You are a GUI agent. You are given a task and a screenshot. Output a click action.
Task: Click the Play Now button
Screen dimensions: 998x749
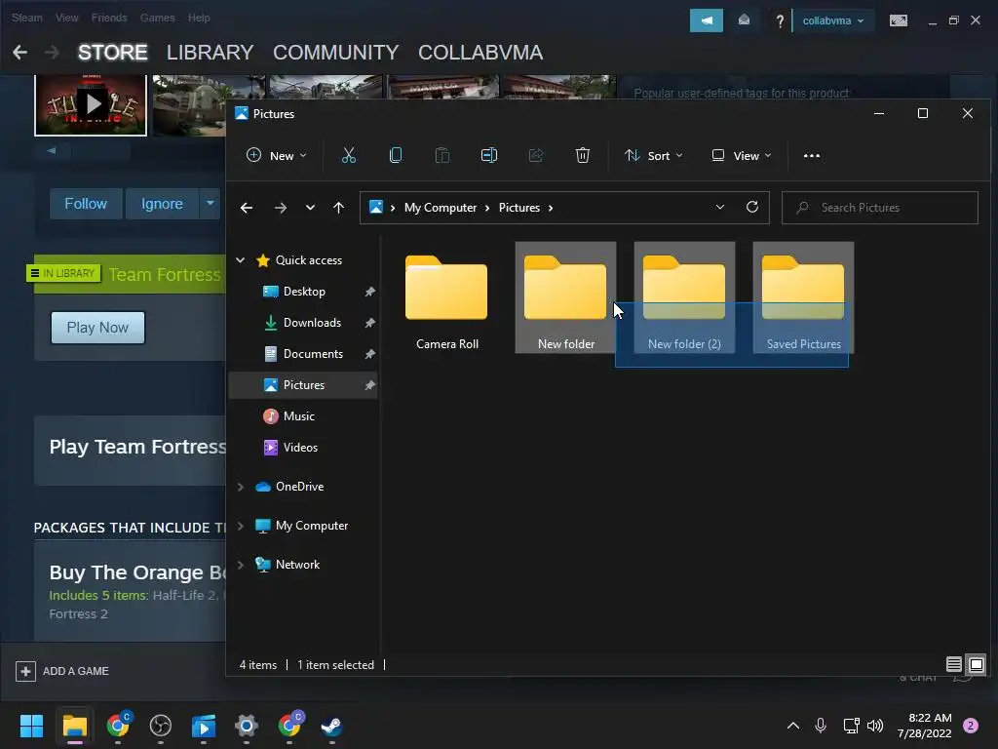coord(98,328)
